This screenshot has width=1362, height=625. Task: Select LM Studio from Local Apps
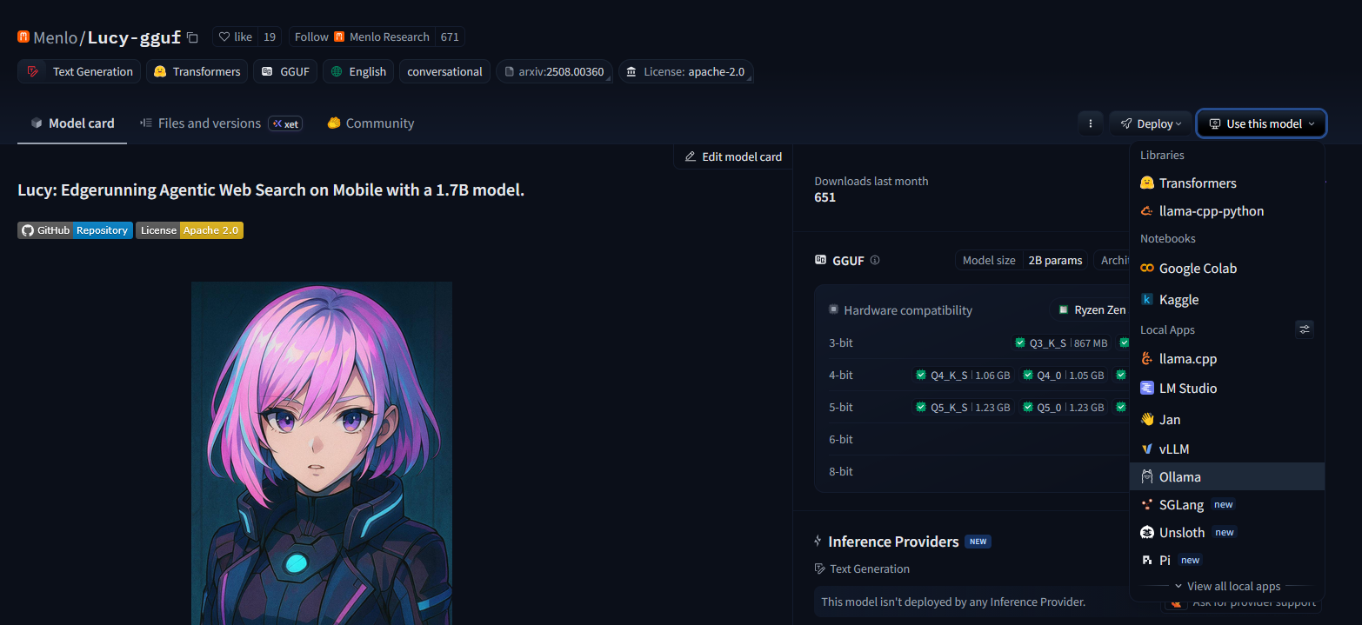coord(1187,388)
